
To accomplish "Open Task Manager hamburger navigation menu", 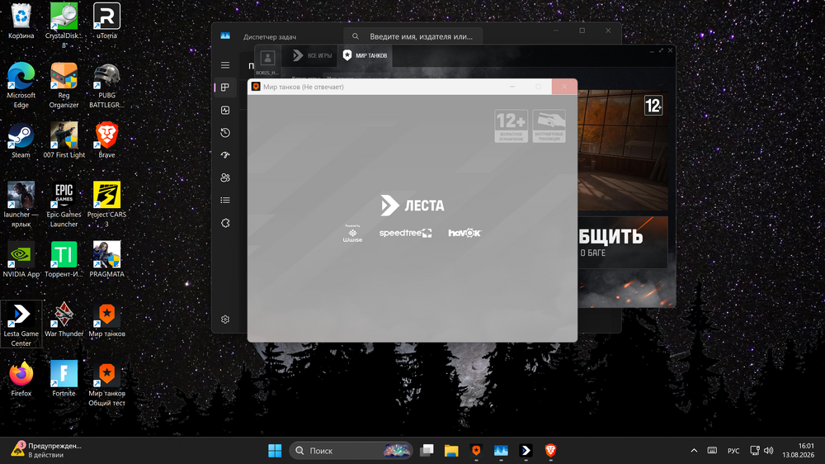I will click(x=225, y=65).
